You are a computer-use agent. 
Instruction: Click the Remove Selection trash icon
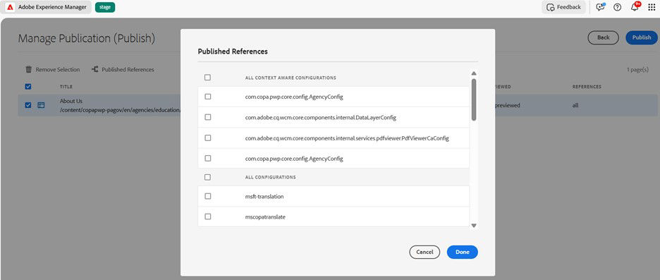click(29, 70)
